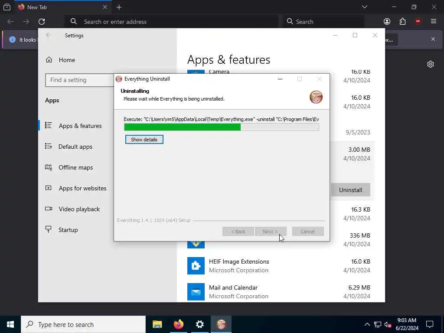
Task: Click the uBlock Origin toolbar icon
Action: (418, 22)
